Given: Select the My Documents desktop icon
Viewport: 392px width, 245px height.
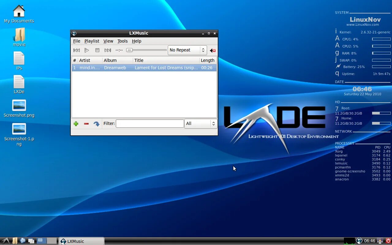Looking at the screenshot, I should point(19,14).
